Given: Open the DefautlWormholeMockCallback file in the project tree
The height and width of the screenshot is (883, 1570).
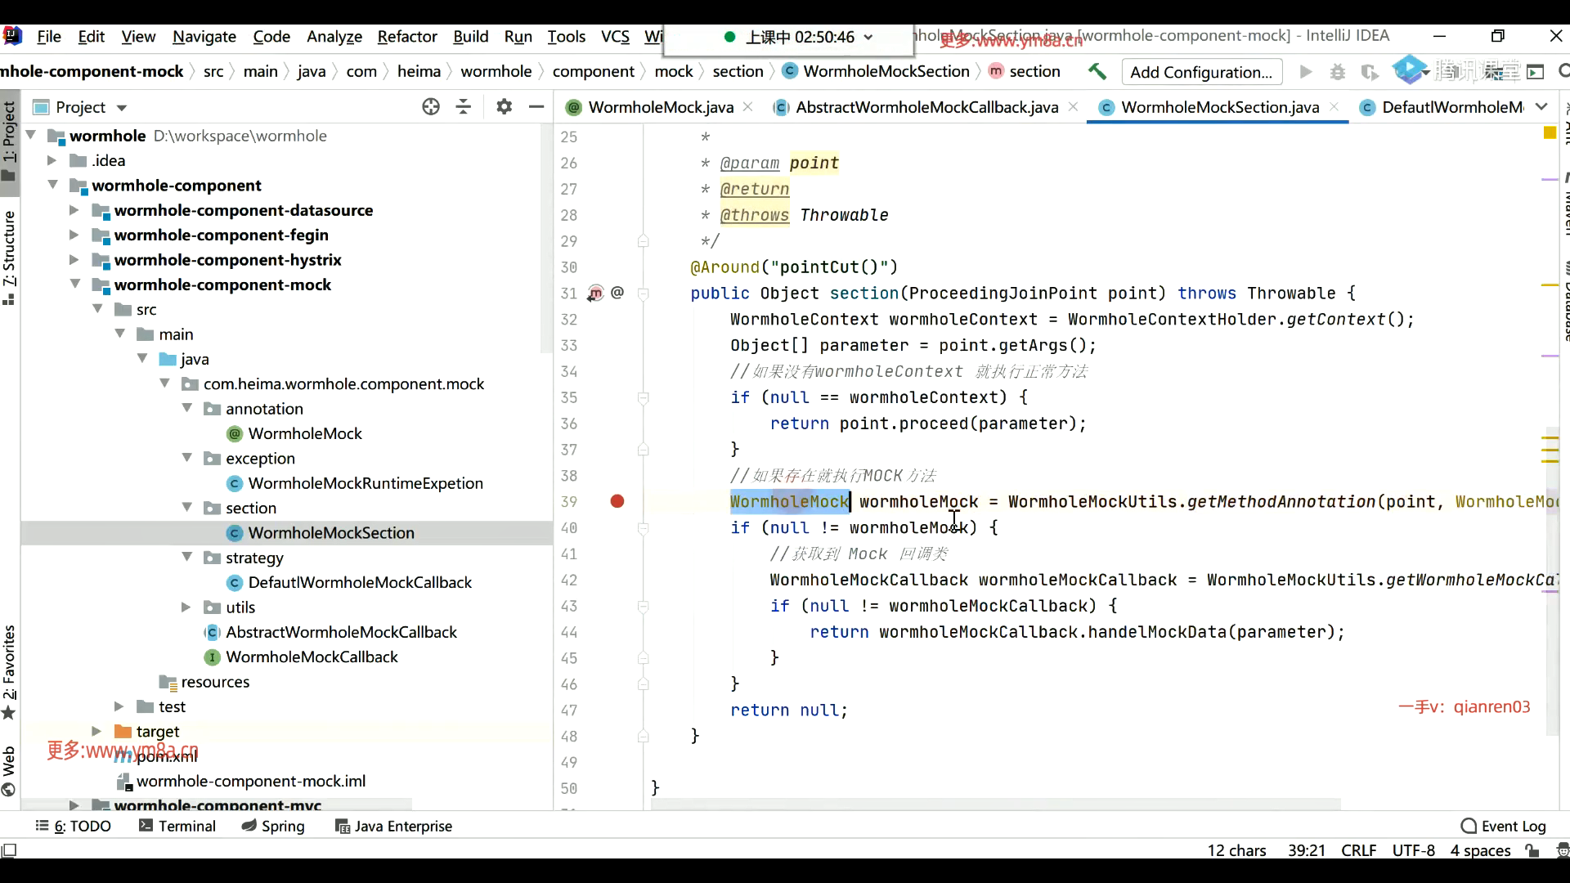Looking at the screenshot, I should [x=360, y=582].
